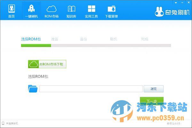
Task: Click the 奇兔刷机 rabbit logo
Action: click(159, 12)
